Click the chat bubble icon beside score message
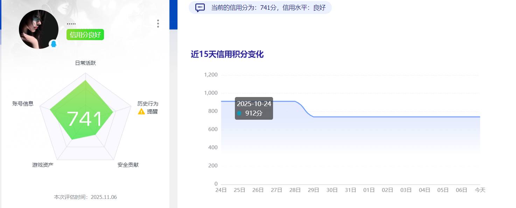 coord(200,8)
